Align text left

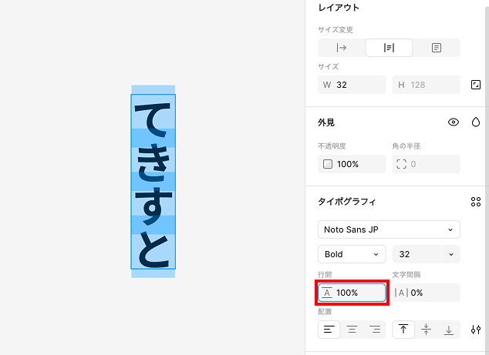(329, 330)
